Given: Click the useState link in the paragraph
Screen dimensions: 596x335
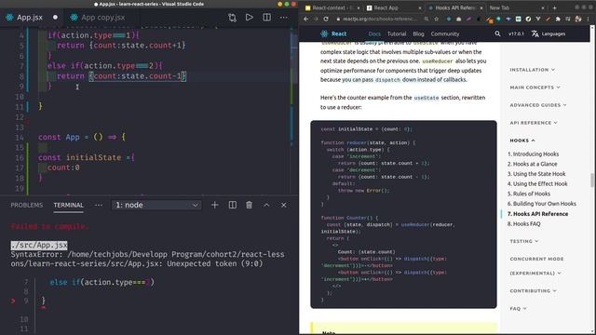Looking at the screenshot, I should tap(427, 98).
